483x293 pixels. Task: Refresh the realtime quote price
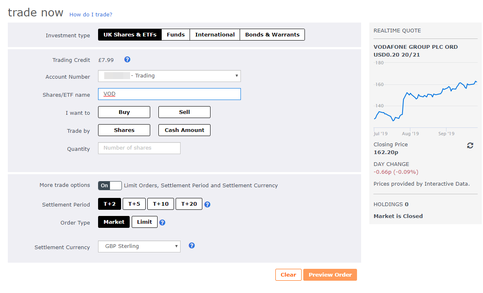point(470,145)
